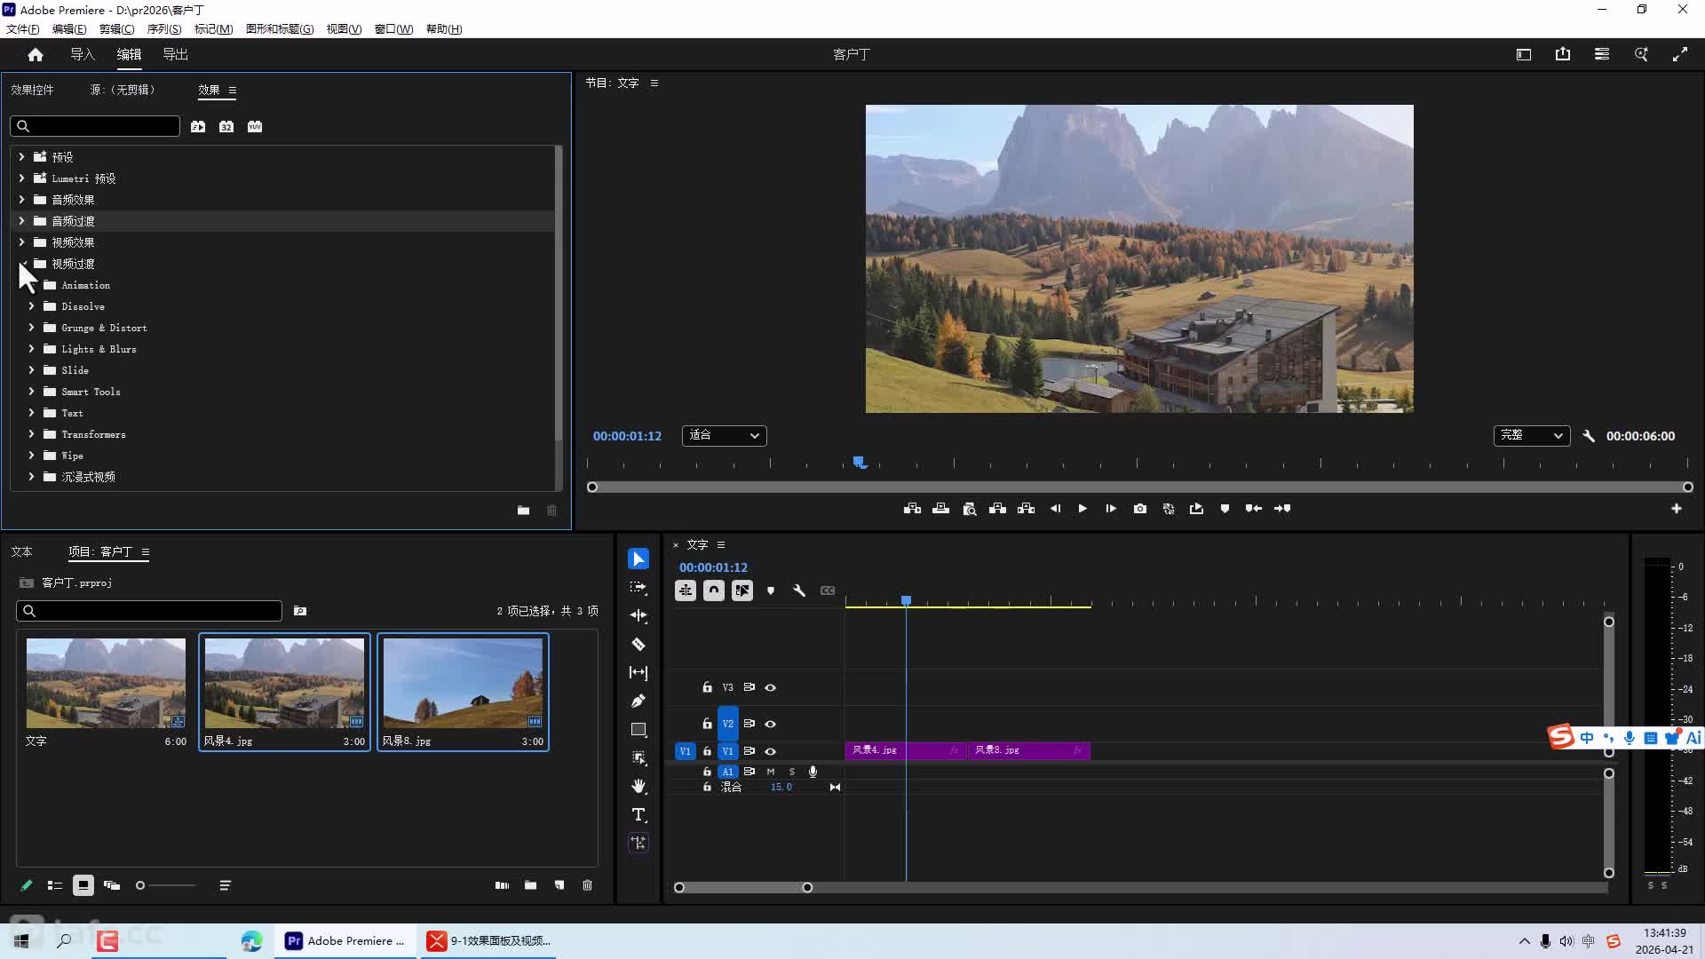Viewport: 1705px width, 959px height.
Task: Select the Track Select Forward tool
Action: click(638, 587)
